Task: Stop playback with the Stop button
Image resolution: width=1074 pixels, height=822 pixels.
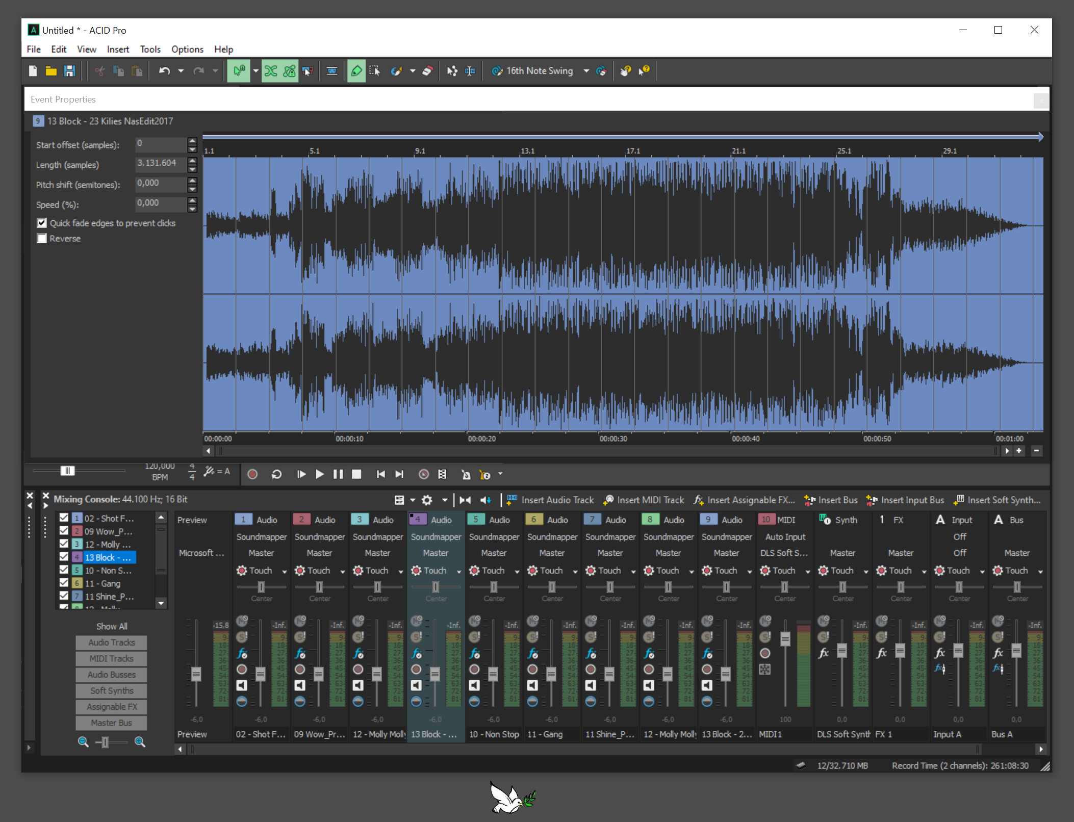Action: tap(356, 474)
